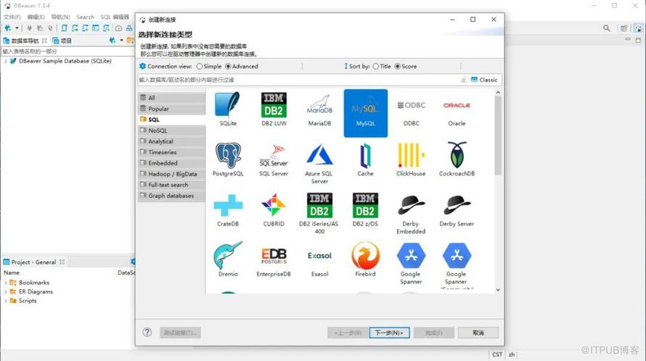
Task: Open the NoSQL category
Action: [x=172, y=130]
